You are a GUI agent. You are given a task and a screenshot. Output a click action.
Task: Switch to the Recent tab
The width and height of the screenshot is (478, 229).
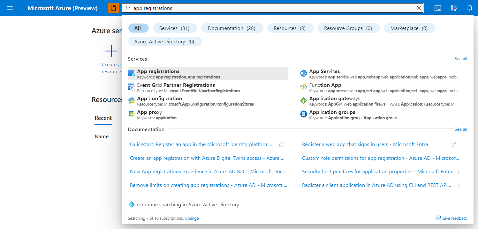pos(103,118)
